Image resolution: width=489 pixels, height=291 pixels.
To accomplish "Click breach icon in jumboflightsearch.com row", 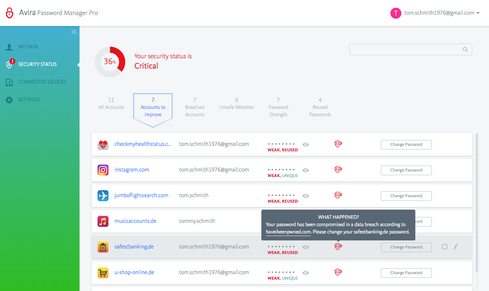I will (338, 195).
